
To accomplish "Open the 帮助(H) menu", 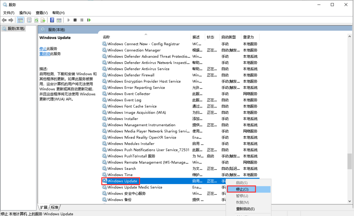I will pos(58,13).
